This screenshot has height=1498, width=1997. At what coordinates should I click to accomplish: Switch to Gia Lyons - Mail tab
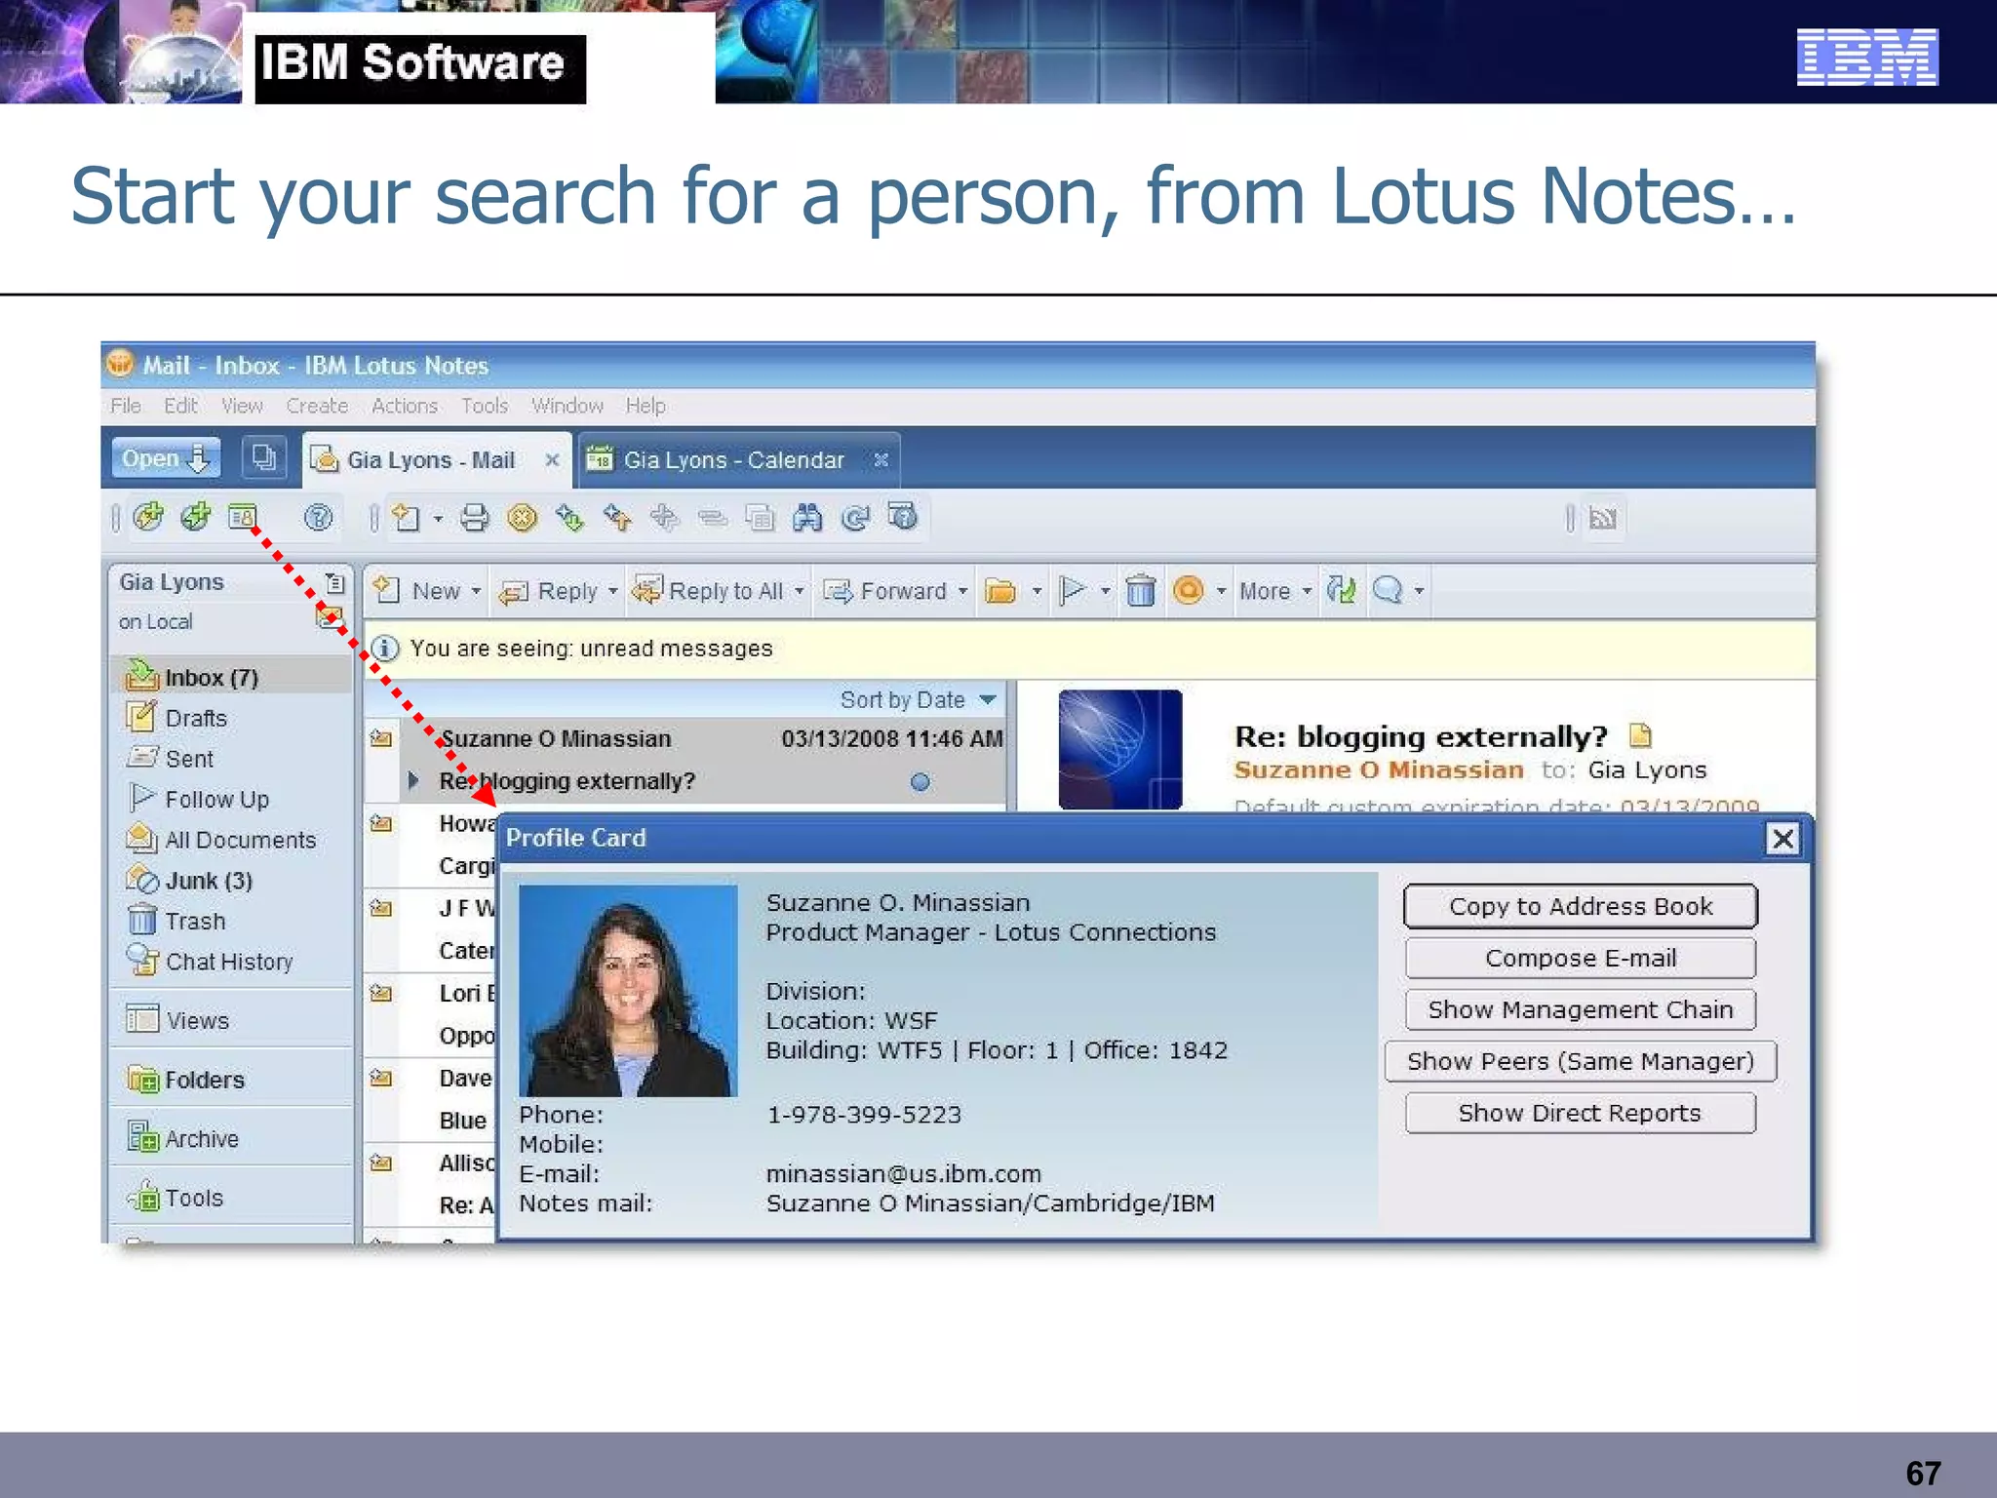[x=430, y=459]
